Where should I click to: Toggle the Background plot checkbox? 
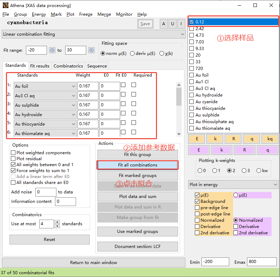point(197,201)
